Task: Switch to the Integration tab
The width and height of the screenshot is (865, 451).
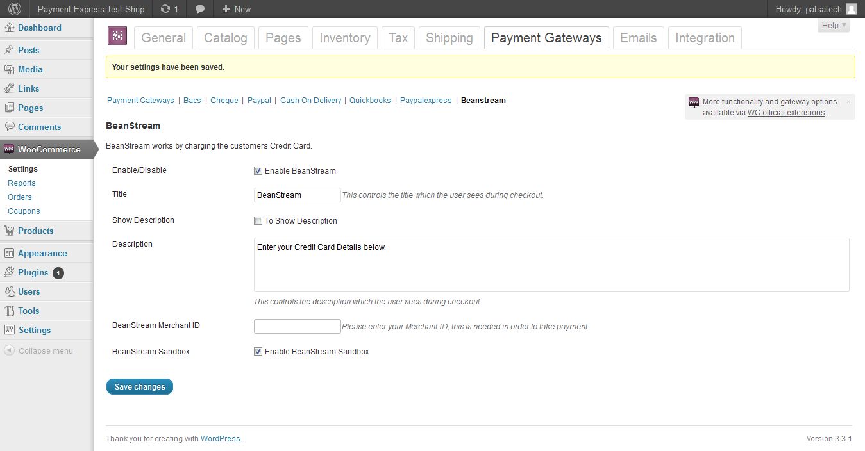Action: click(705, 38)
